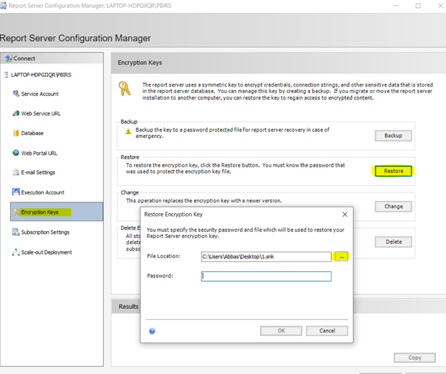This screenshot has width=446, height=374.
Task: Select the Service Account icon
Action: coord(16,94)
